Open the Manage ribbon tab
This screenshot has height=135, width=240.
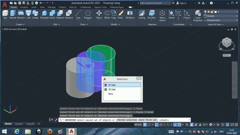pos(52,7)
